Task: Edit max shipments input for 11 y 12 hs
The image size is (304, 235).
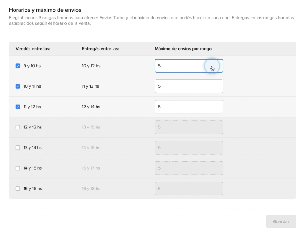Action: coord(189,107)
